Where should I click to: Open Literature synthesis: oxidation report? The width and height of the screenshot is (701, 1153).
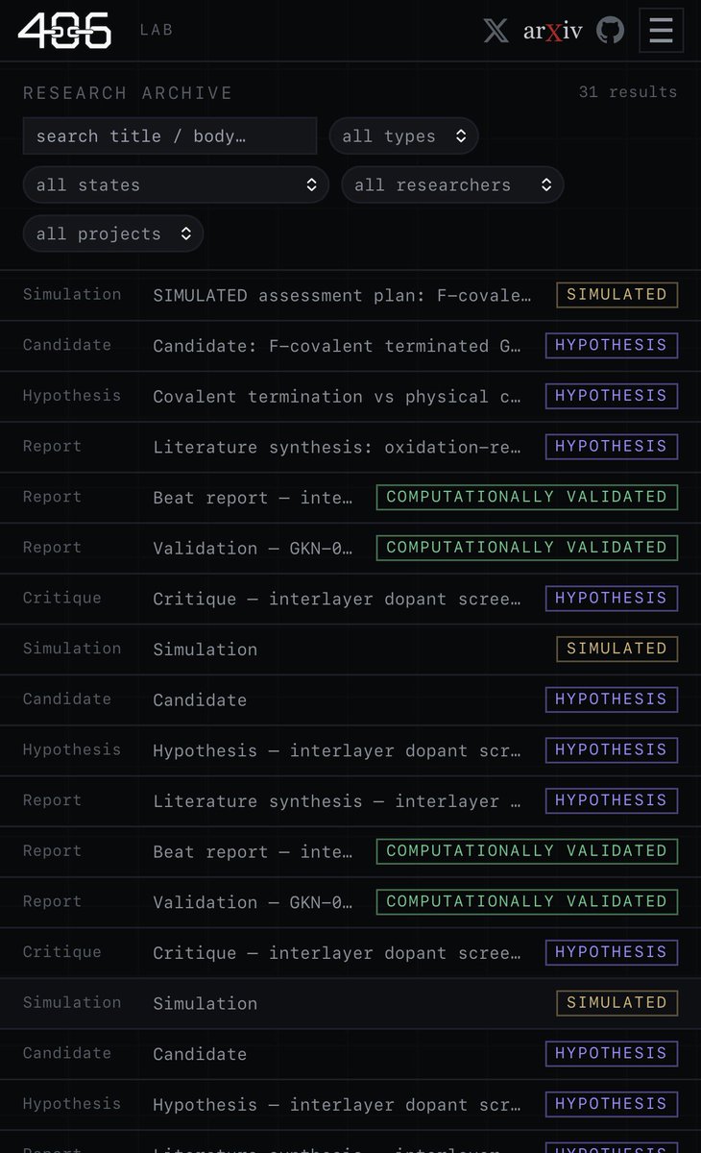tap(350, 447)
